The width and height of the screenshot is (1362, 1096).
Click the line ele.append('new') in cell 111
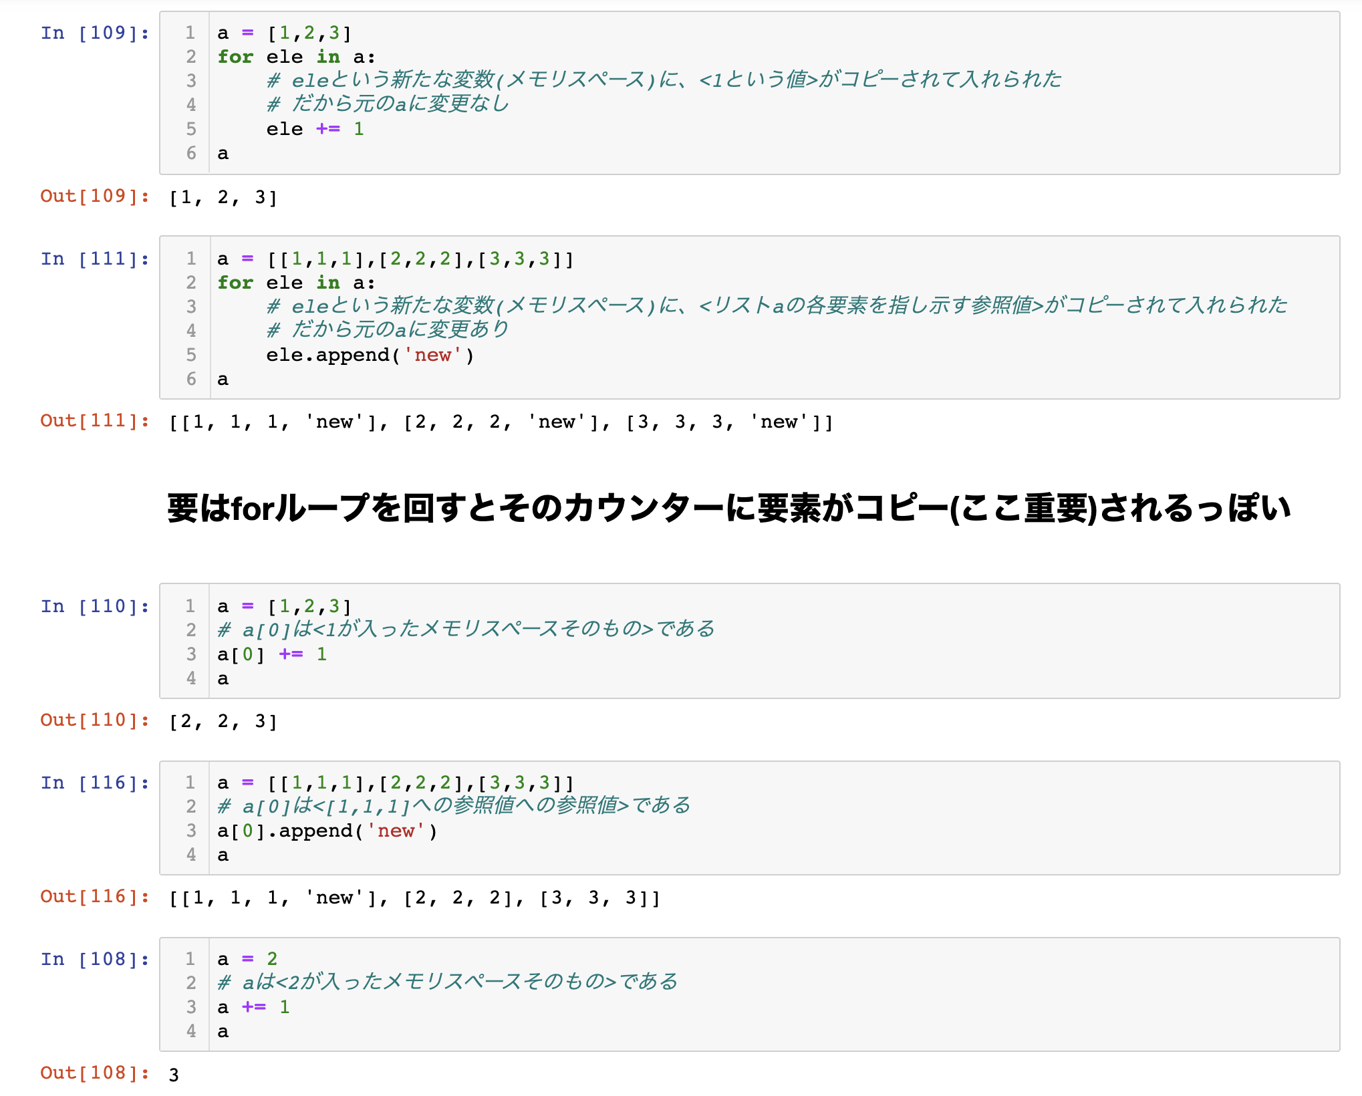370,355
